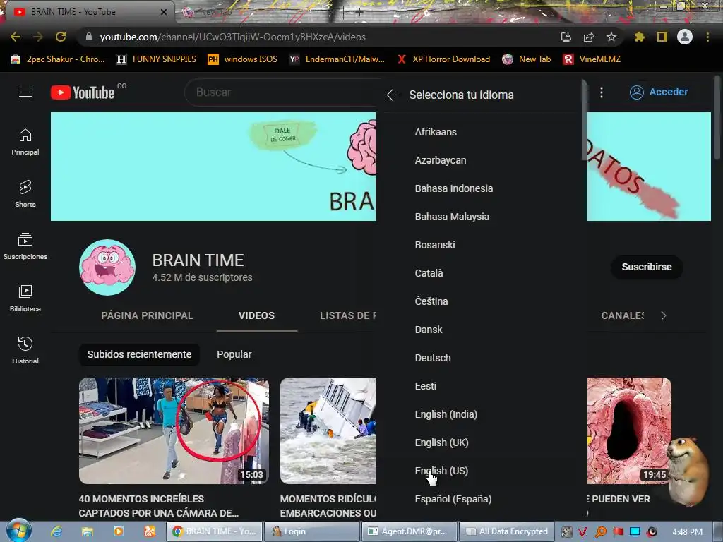Viewport: 723px width, 542px height.
Task: Bookmark page with the star icon
Action: pos(611,37)
